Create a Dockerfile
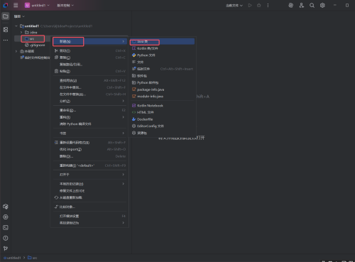355x262 pixels. [x=162, y=119]
